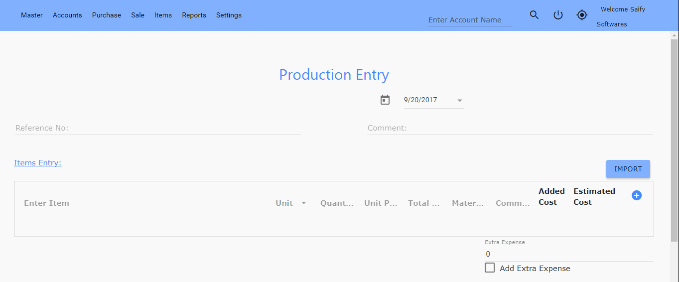Viewport: 679px width, 282px height.
Task: Expand the date dropdown arrow
Action: [459, 100]
